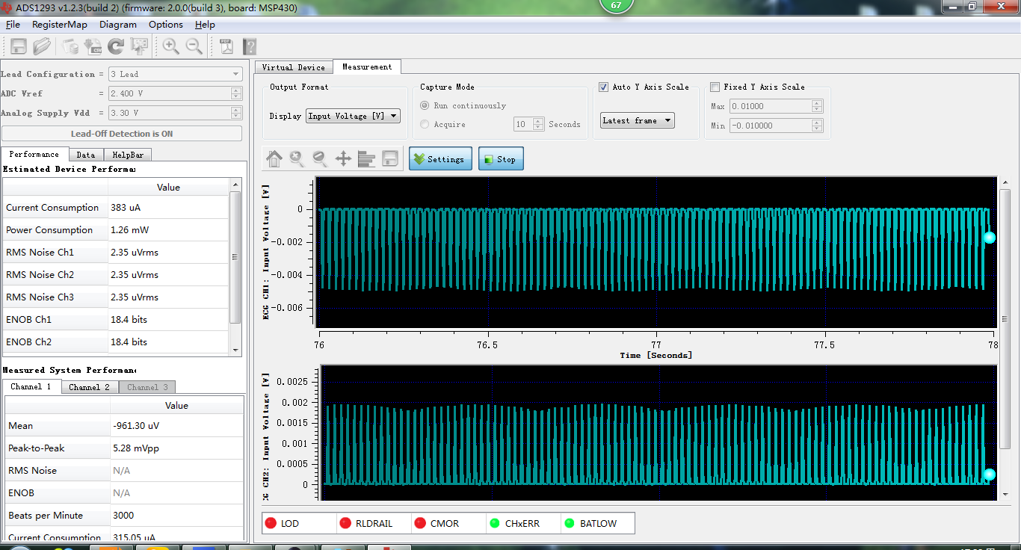Open the Lead Configuration dropdown

click(175, 74)
